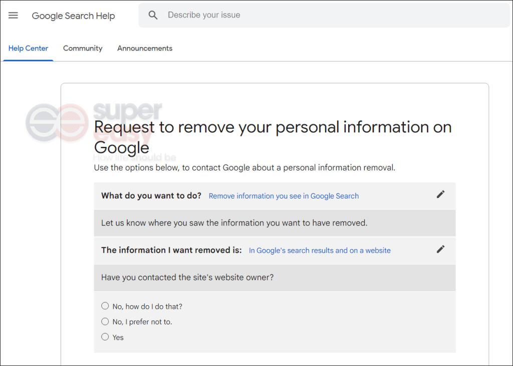
Task: Edit 'The information I want removed is' answer
Action: [x=440, y=249]
